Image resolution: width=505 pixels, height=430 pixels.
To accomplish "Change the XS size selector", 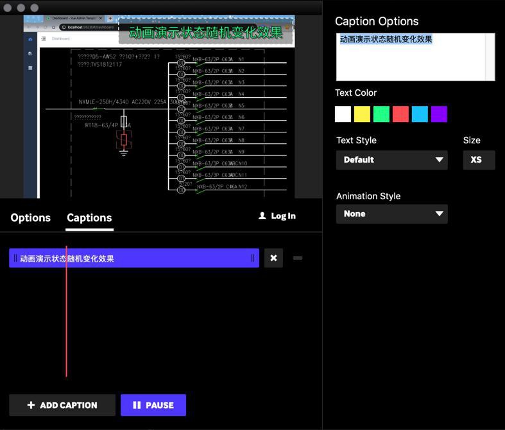I will pos(479,160).
